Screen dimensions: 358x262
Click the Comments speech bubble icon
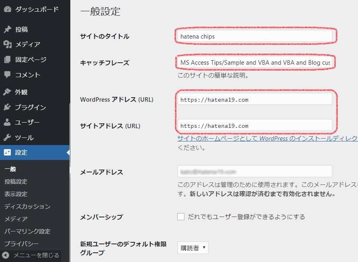(7, 75)
